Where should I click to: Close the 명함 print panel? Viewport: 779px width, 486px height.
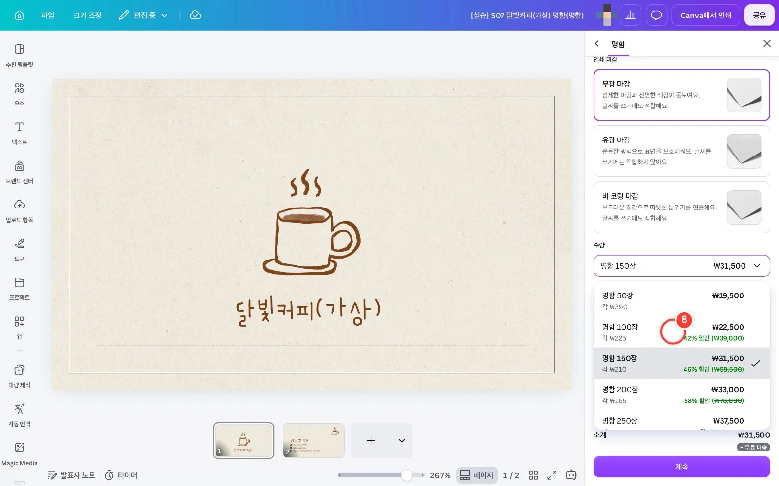pyautogui.click(x=767, y=44)
